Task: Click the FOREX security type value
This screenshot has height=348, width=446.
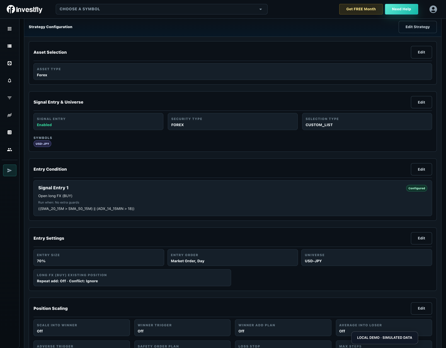Action: 177,125
